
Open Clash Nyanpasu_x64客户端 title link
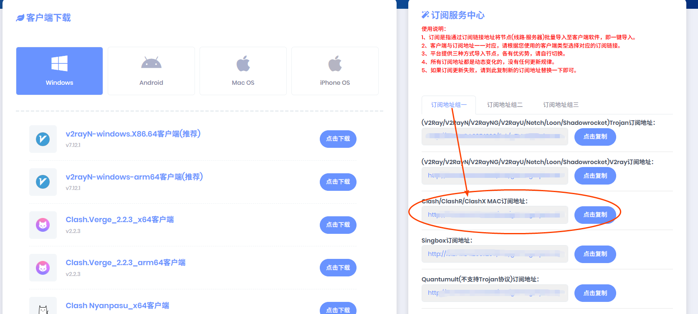tap(117, 306)
